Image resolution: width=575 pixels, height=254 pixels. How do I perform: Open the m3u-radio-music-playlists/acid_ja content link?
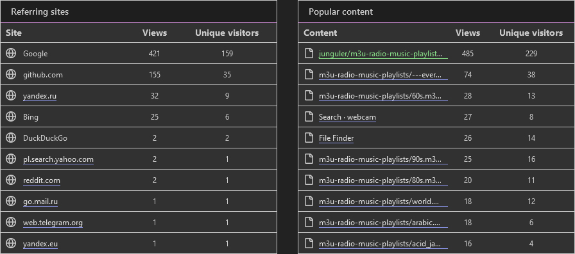383,244
